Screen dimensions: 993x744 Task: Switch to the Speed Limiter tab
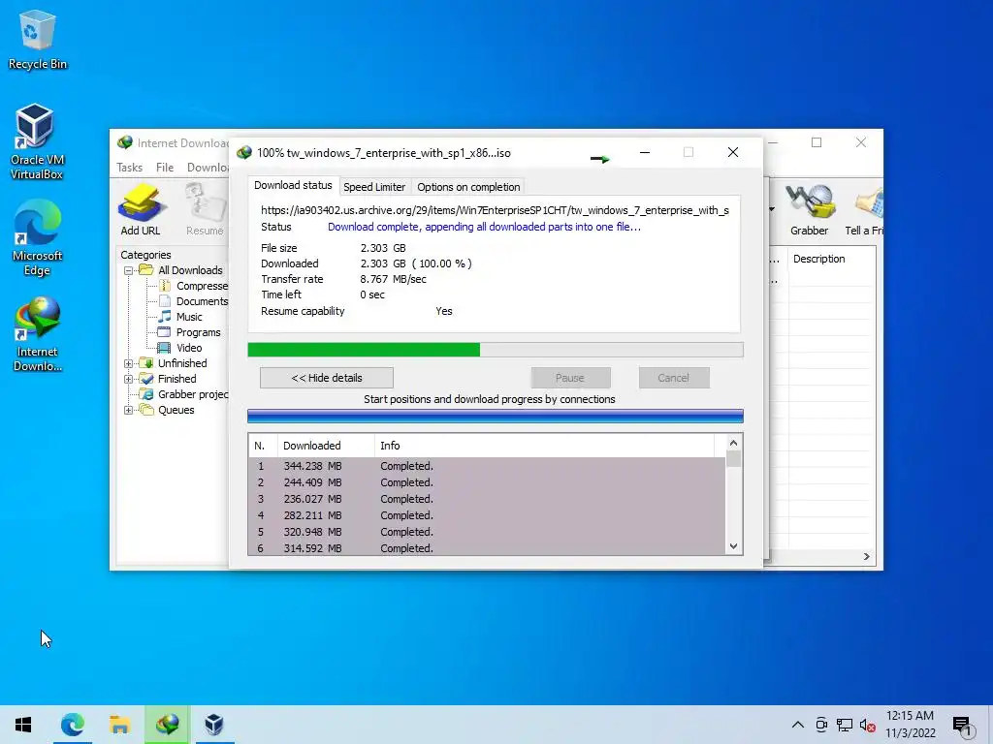click(x=374, y=187)
